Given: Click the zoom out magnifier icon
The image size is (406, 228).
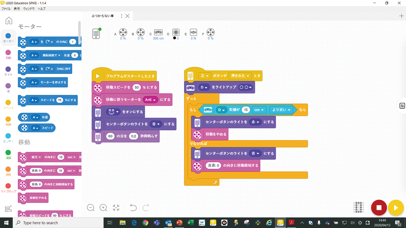Looking at the screenshot, I should [x=90, y=208].
